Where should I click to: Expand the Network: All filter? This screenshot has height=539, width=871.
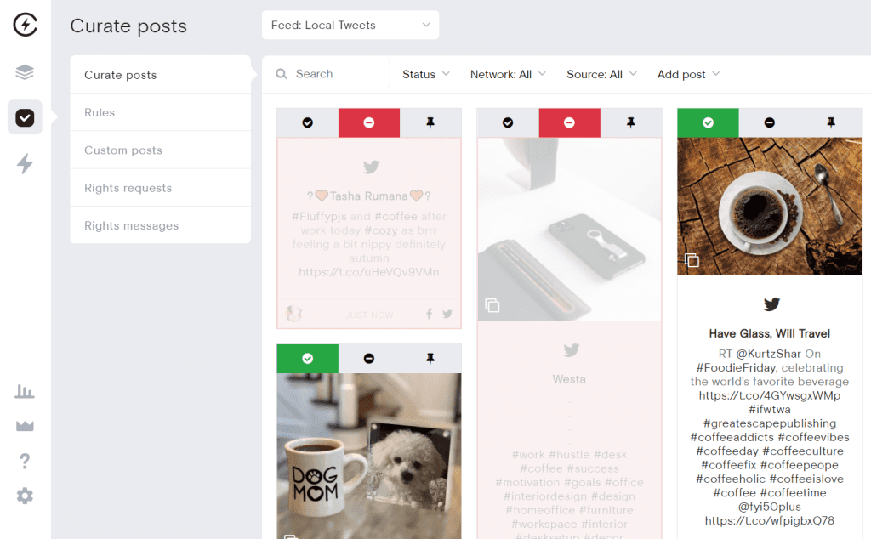(x=508, y=74)
